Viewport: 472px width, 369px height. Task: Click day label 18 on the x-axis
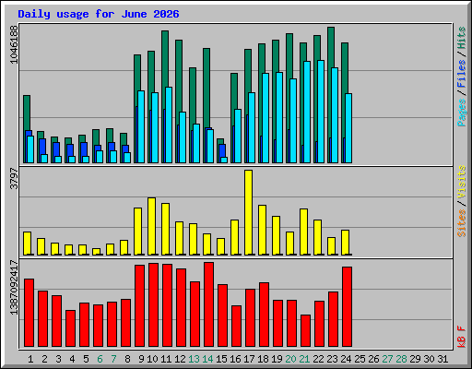point(263,359)
